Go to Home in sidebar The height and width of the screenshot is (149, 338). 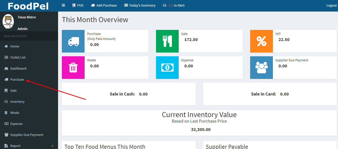click(15, 46)
